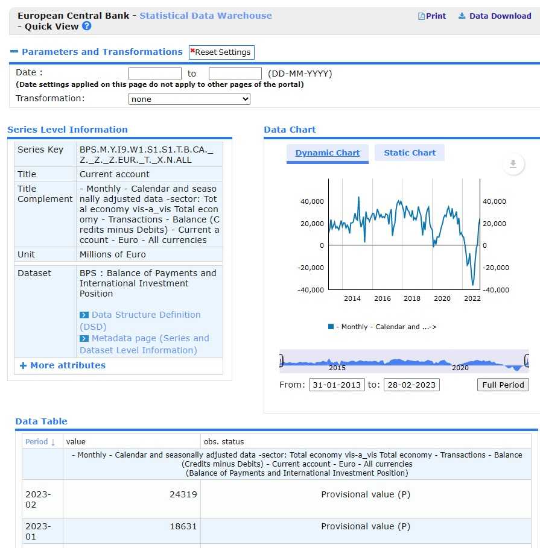Viewport: 540px width, 548px height.
Task: Click the blue chart legend series marker
Action: 331,327
